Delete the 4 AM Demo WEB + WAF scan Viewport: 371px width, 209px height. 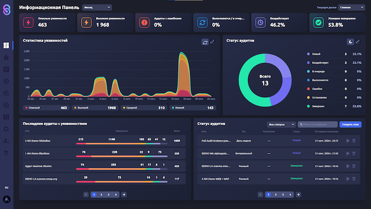click(x=354, y=179)
